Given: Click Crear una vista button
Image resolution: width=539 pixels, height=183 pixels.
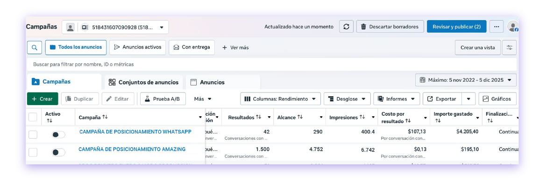Looking at the screenshot, I should (478, 48).
